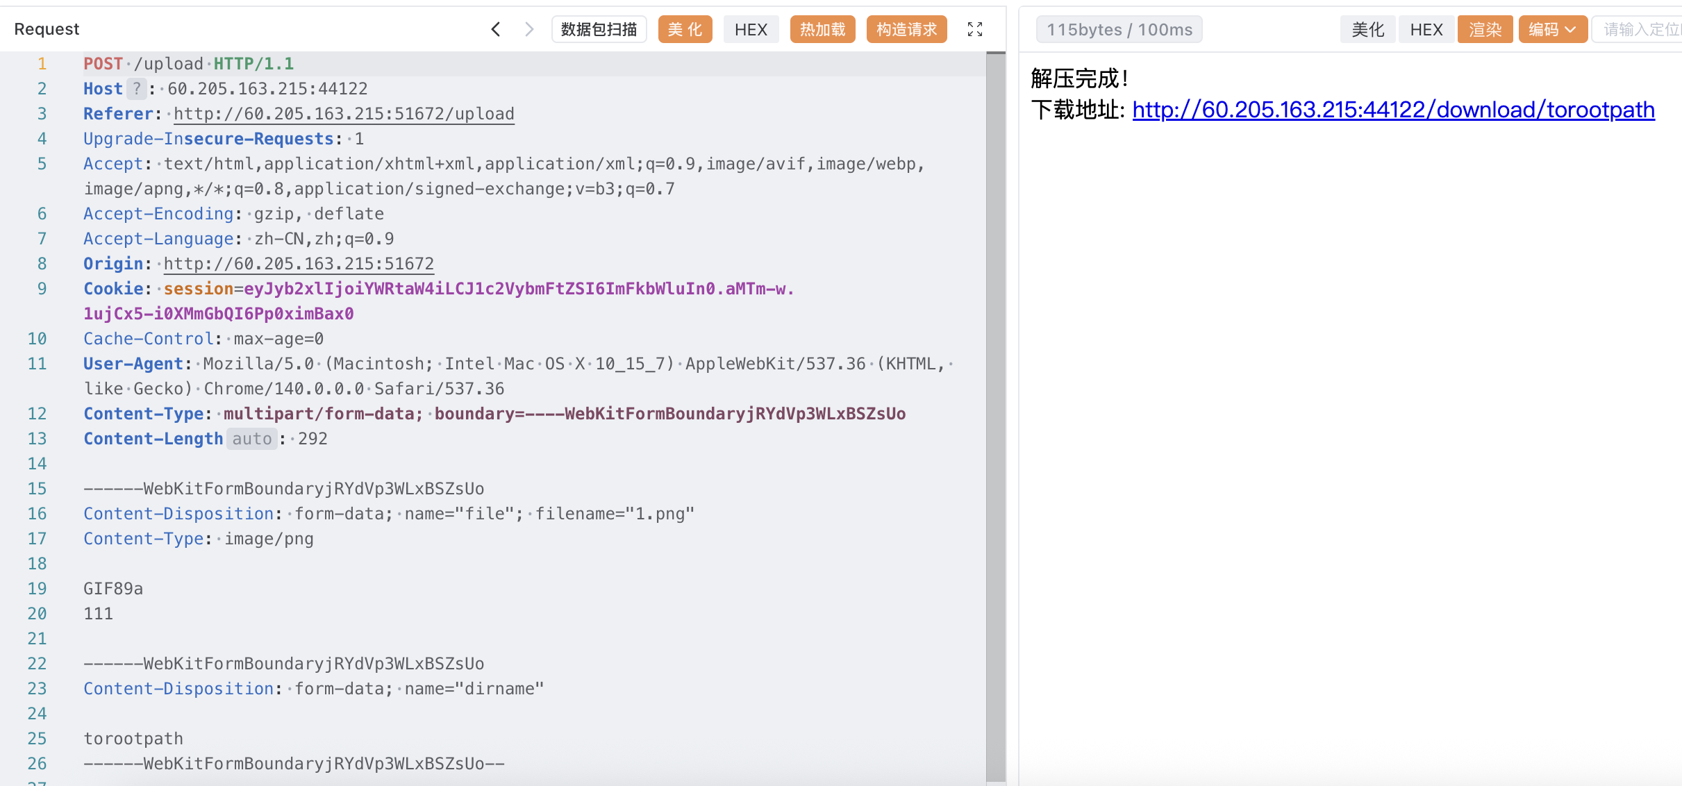
Task: Click the User-Agent Mozilla/5.0 line
Action: click(x=518, y=376)
